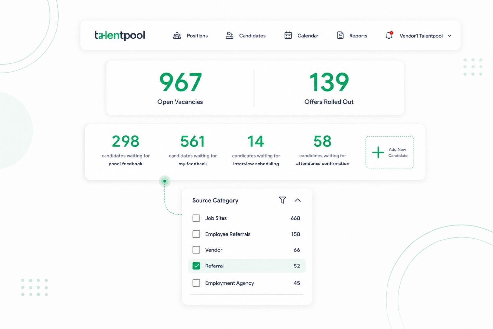This screenshot has height=329, width=493.
Task: Click the Vendor1 Talentpool account name
Action: pyautogui.click(x=421, y=36)
